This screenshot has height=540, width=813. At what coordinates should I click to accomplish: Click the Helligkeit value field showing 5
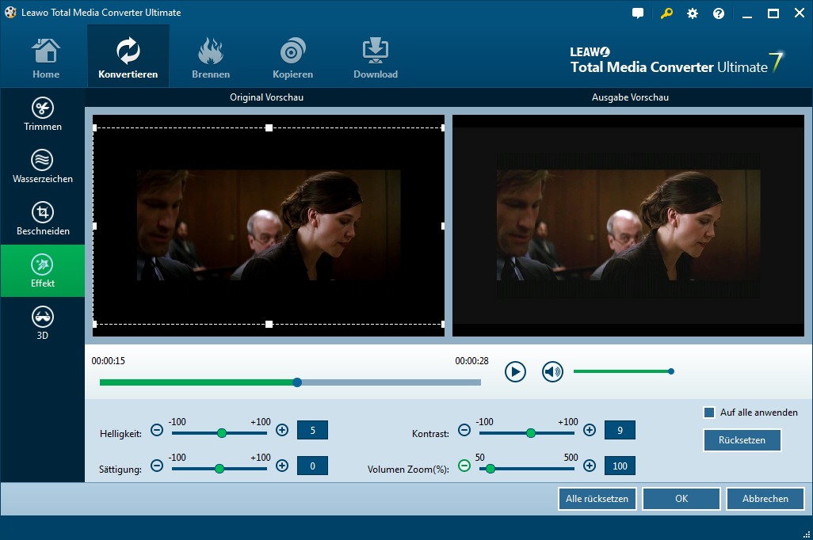pyautogui.click(x=312, y=430)
